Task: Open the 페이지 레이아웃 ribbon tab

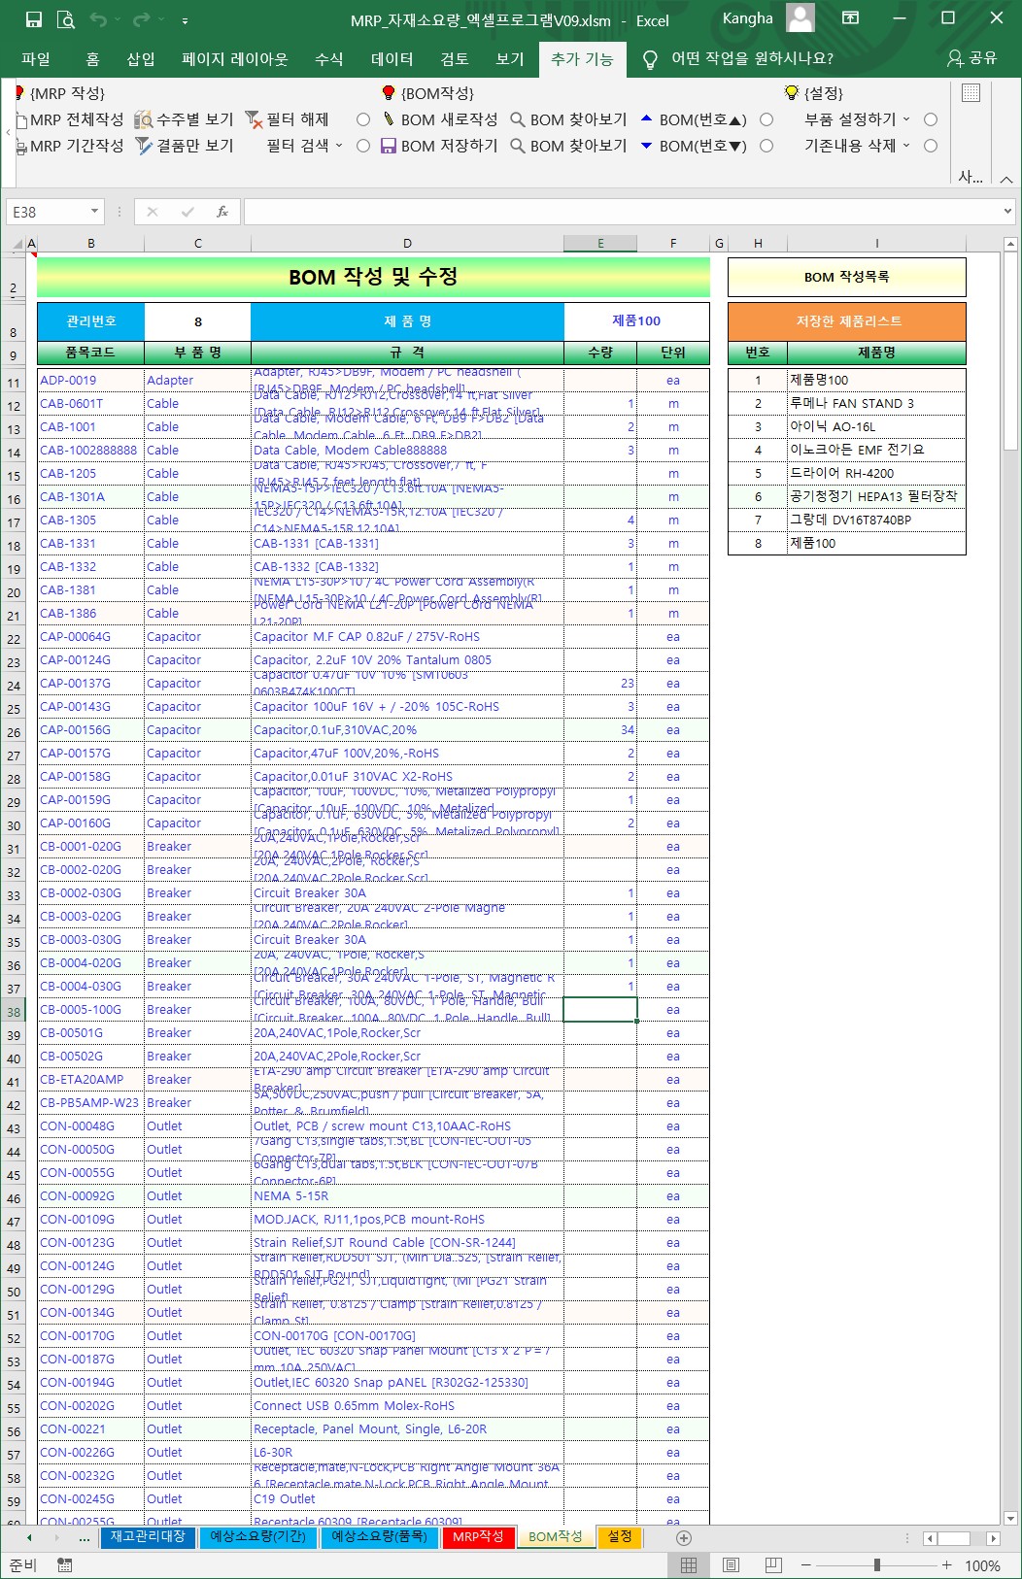Action: coord(235,59)
